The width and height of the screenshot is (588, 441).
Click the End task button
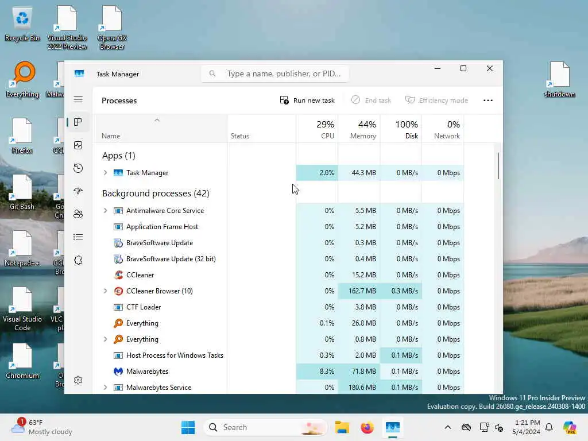click(x=372, y=100)
